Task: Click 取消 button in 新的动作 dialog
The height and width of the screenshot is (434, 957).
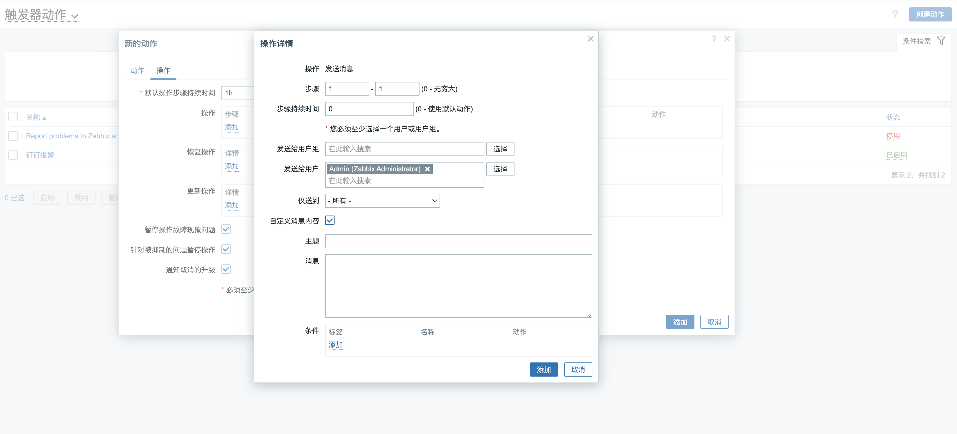Action: [x=714, y=322]
